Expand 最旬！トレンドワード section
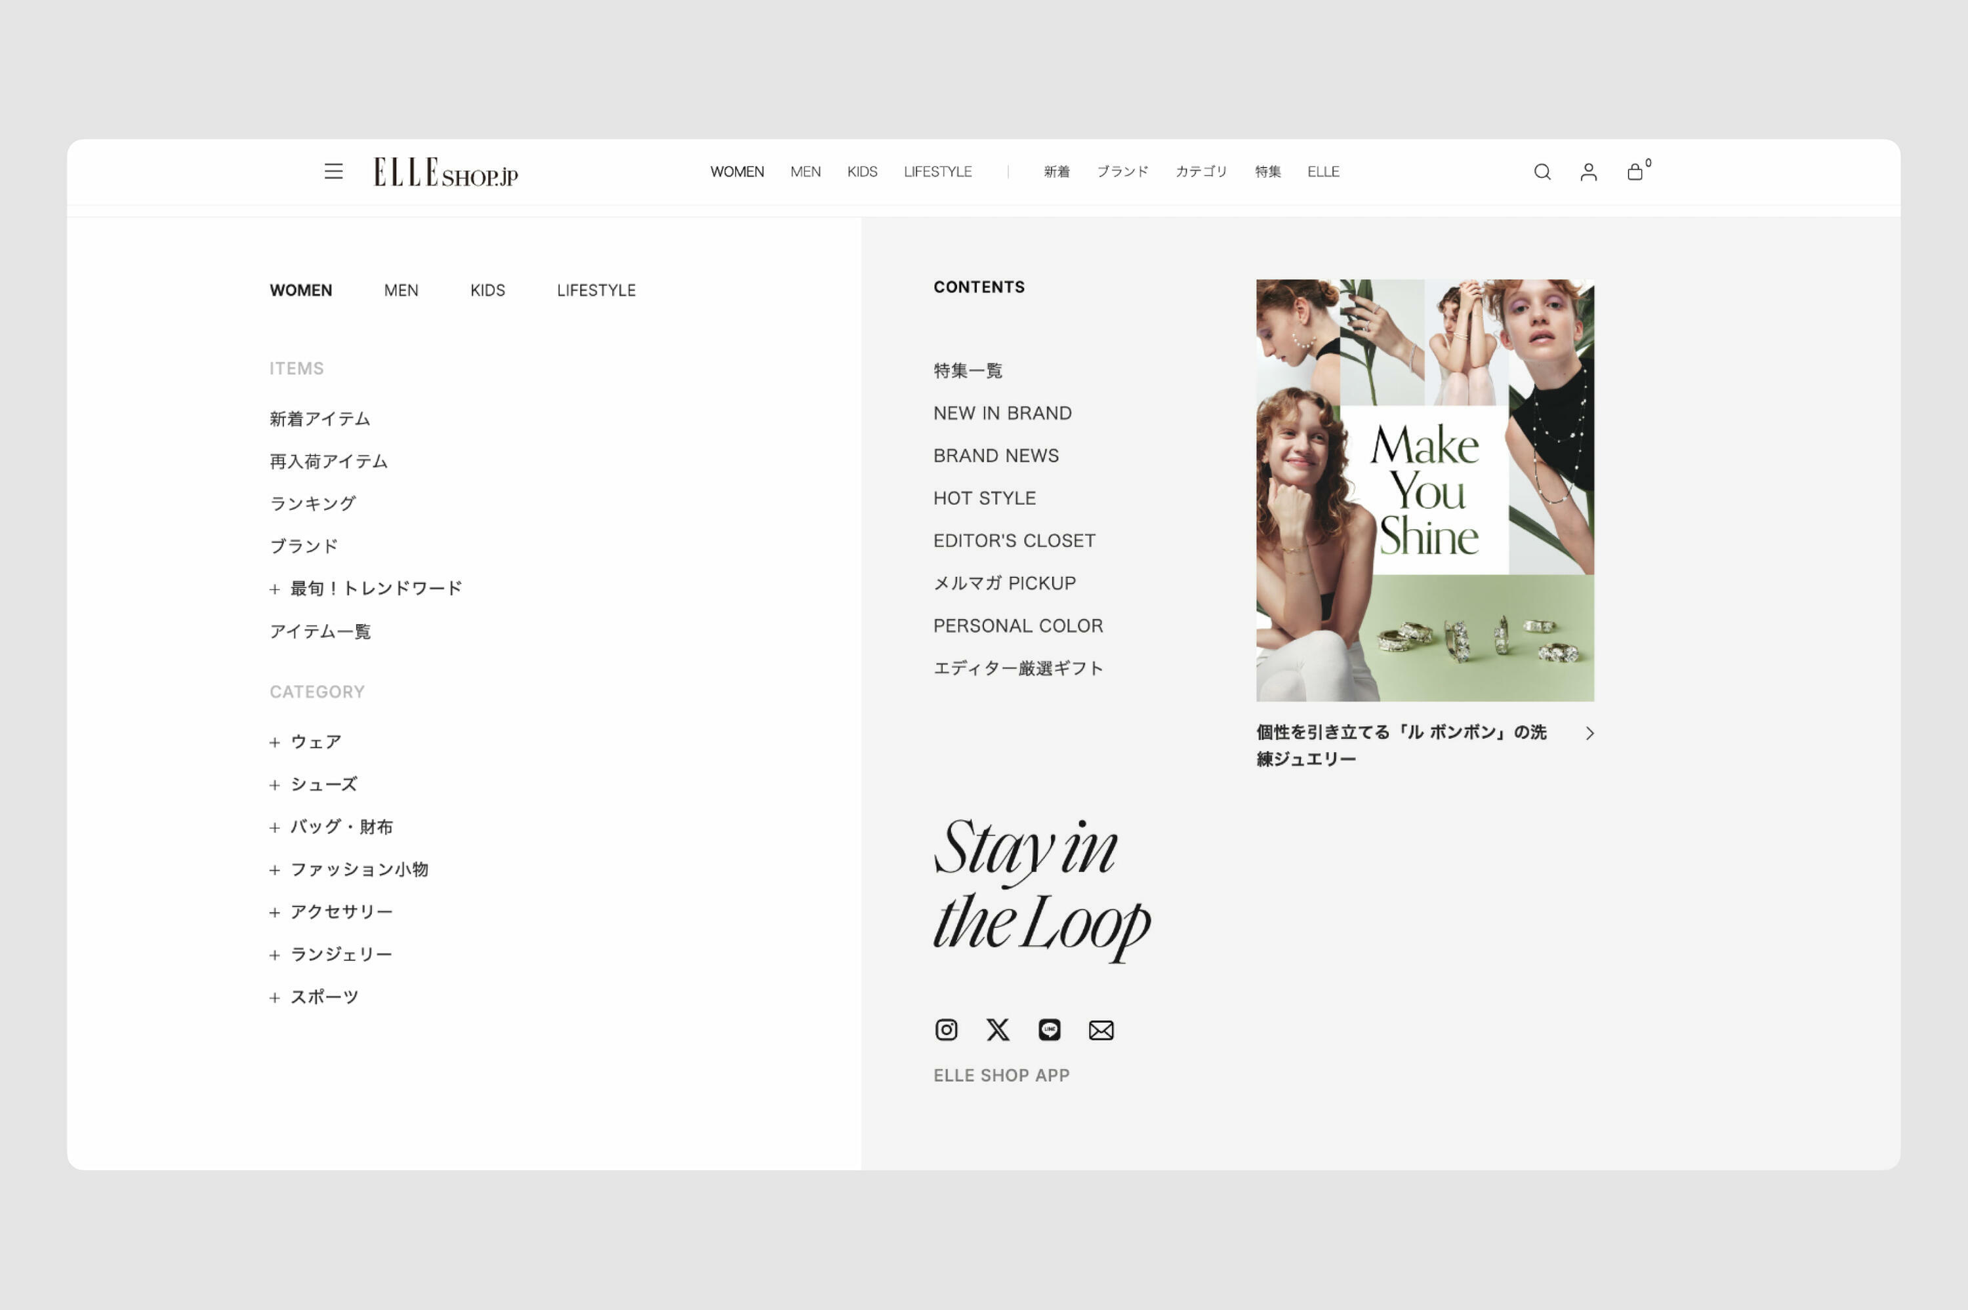The image size is (1968, 1310). point(366,589)
